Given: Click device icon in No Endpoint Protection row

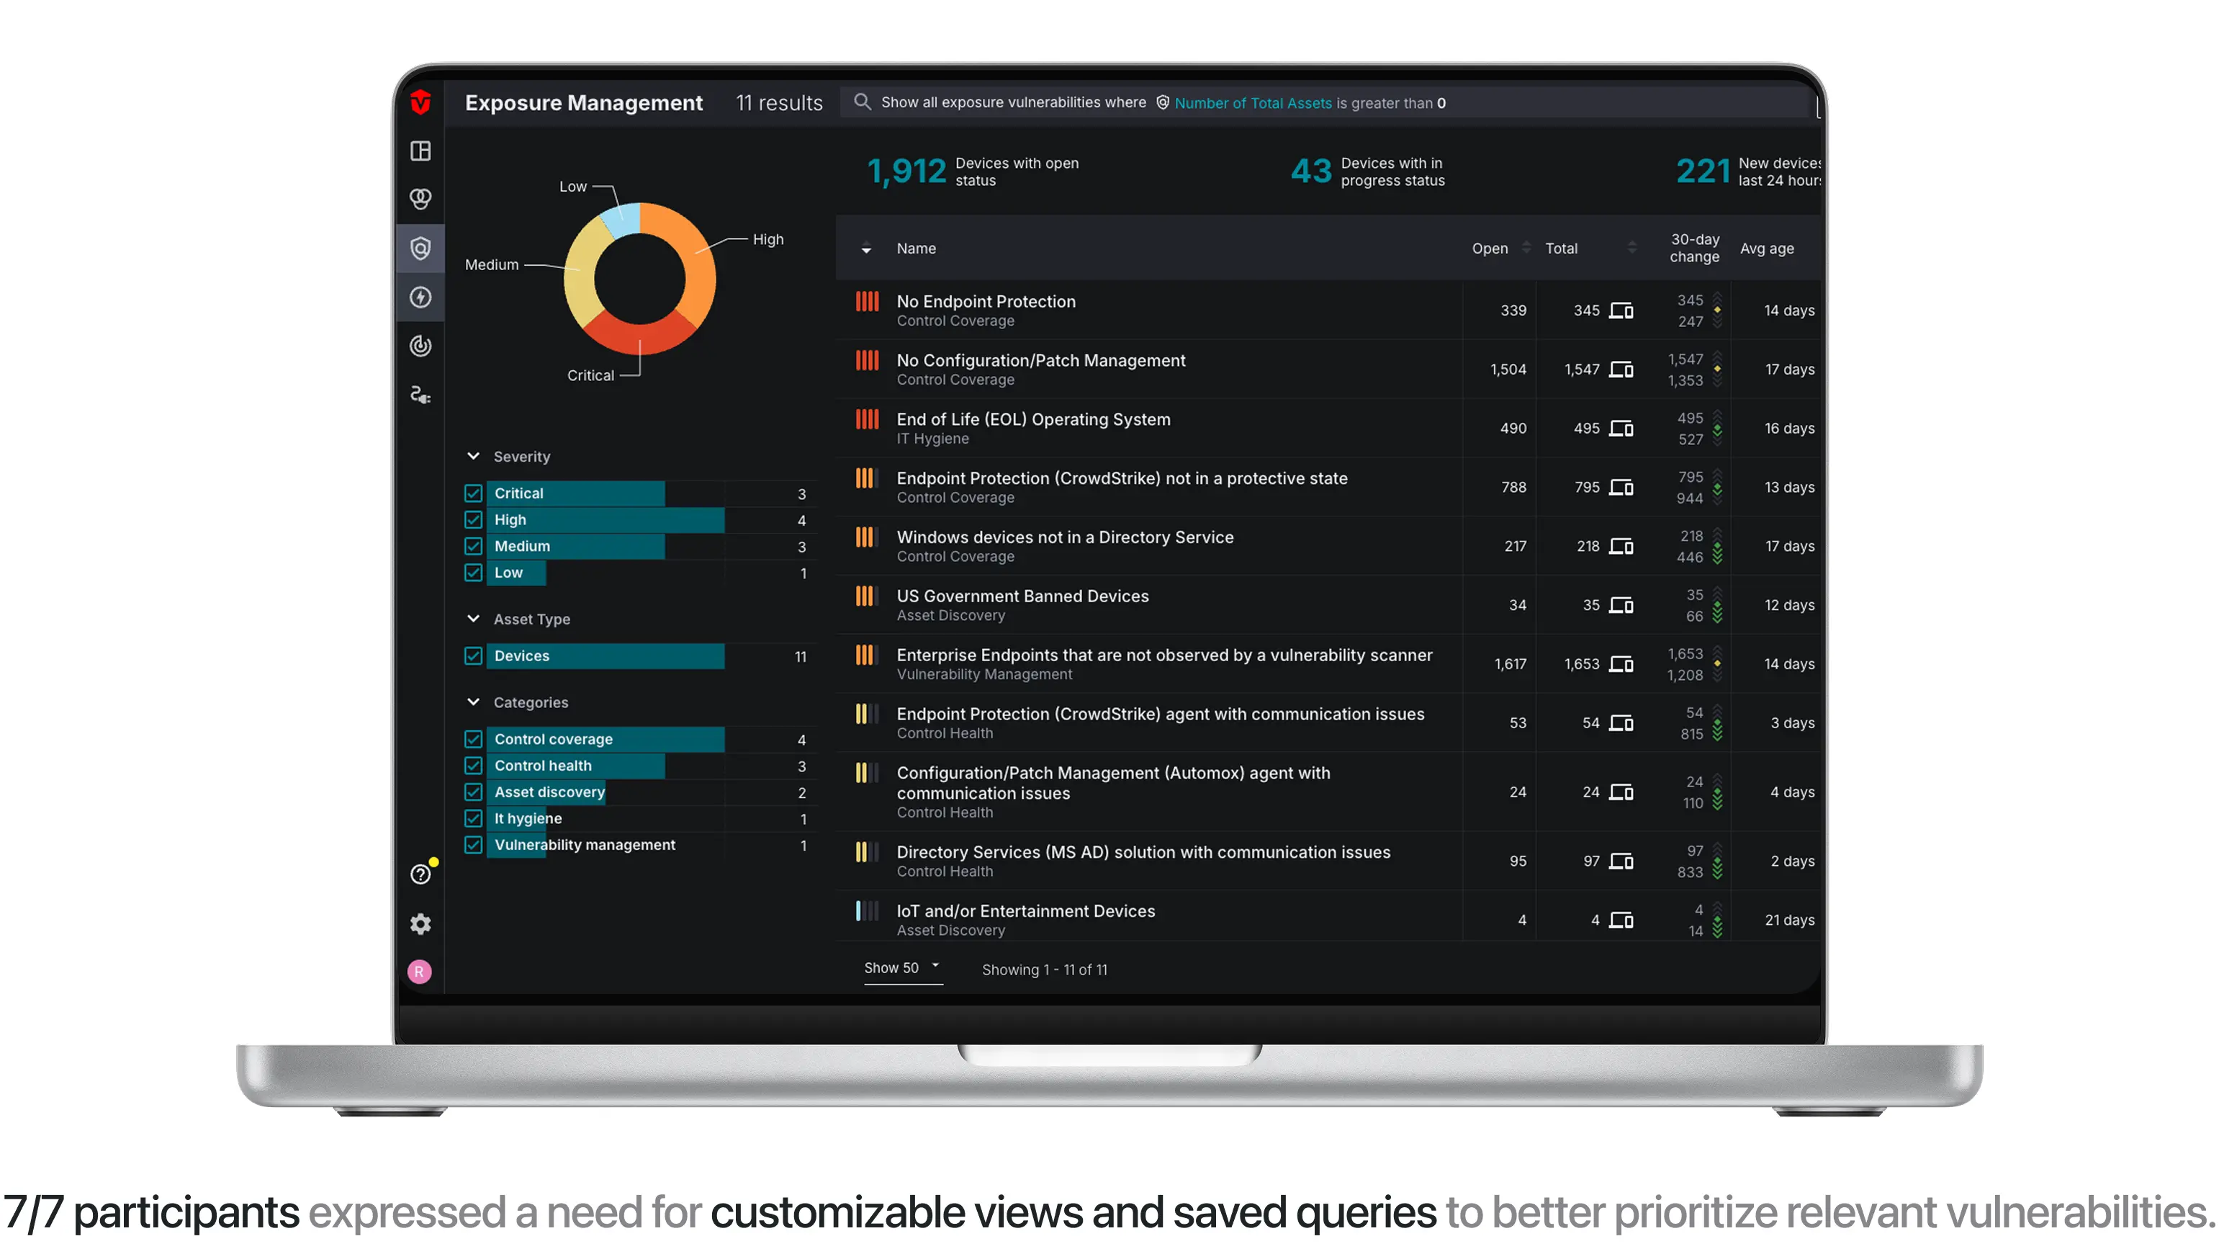Looking at the screenshot, I should [x=1621, y=310].
